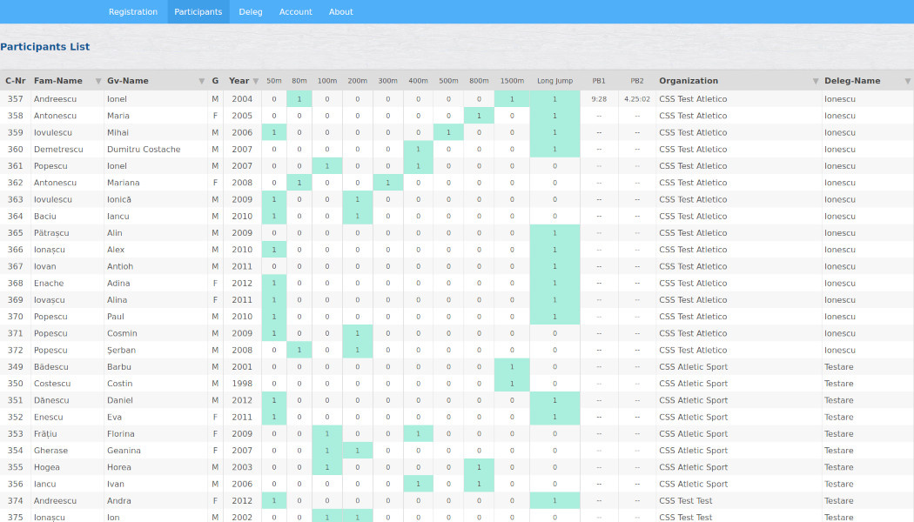Click PB1 value 9:28 for Andreescu
Screen dimensions: 914x522
click(599, 99)
